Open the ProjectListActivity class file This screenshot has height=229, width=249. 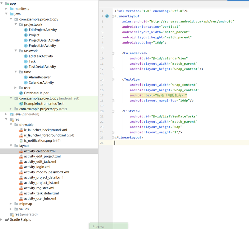(42, 46)
